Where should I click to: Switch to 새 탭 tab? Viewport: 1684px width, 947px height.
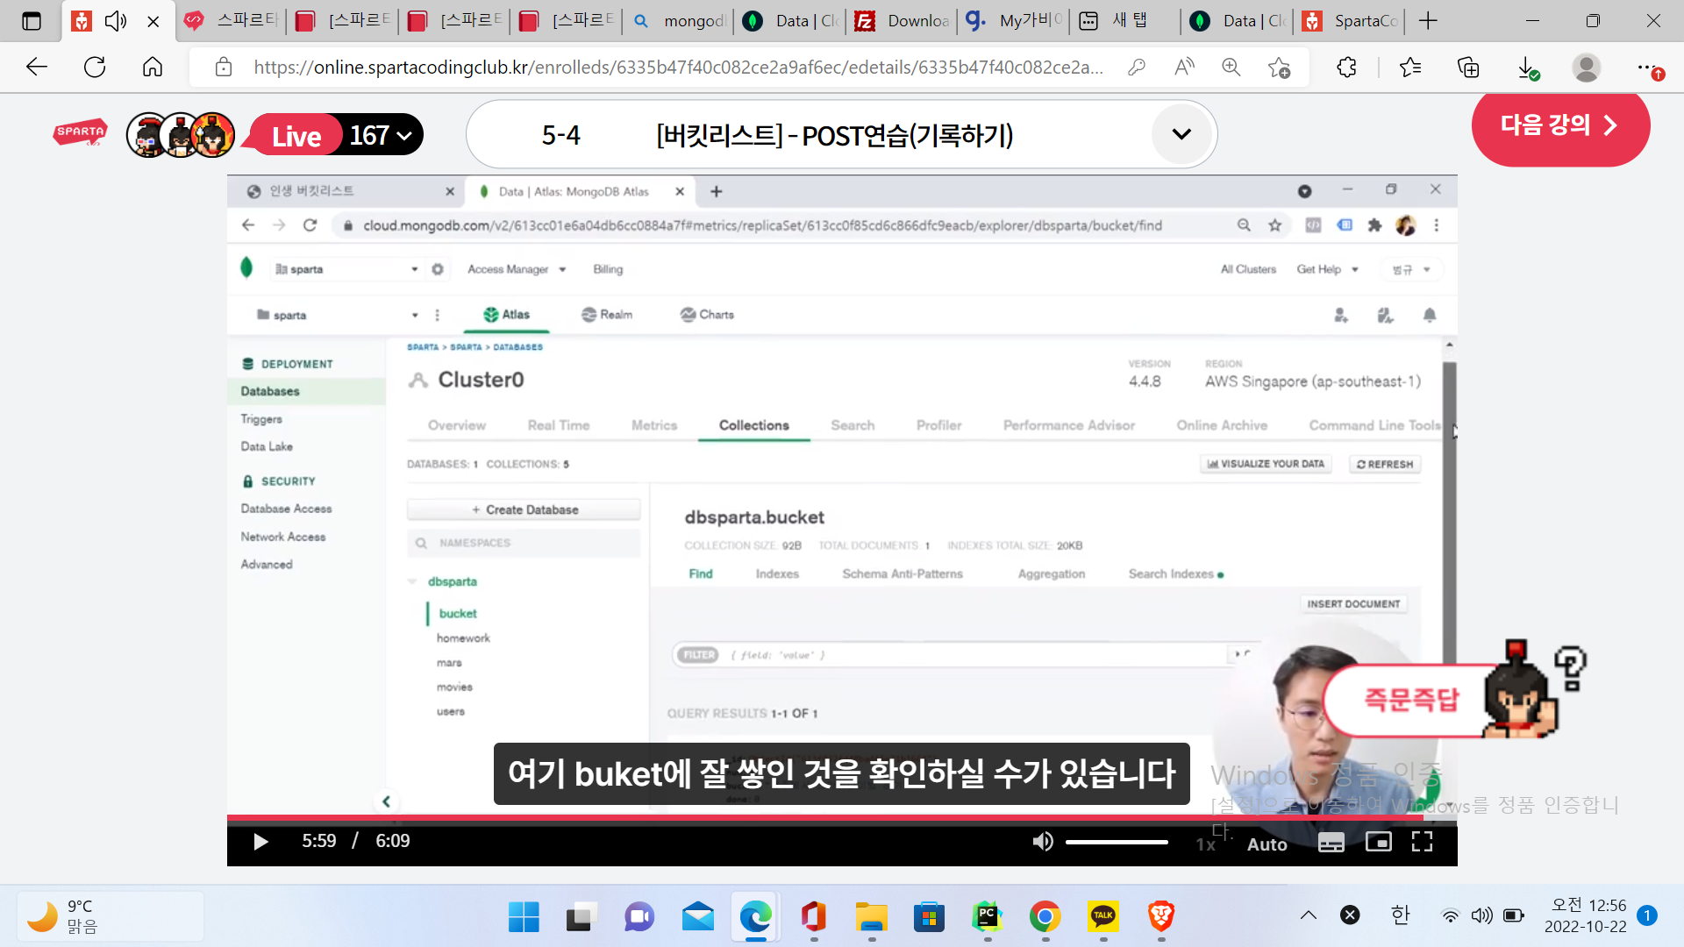(x=1125, y=21)
